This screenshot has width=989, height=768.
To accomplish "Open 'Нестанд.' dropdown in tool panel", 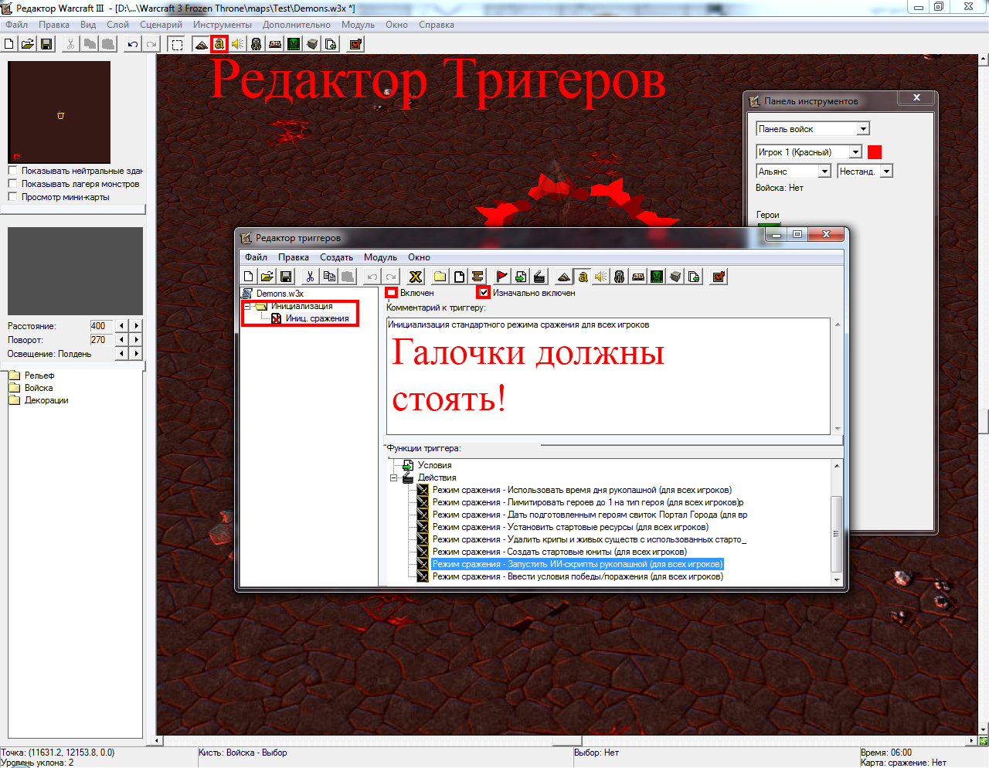I will pos(886,172).
